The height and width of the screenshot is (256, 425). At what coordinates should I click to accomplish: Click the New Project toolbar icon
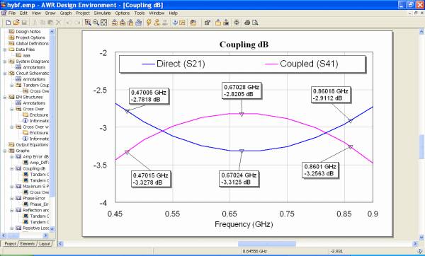tap(8, 23)
